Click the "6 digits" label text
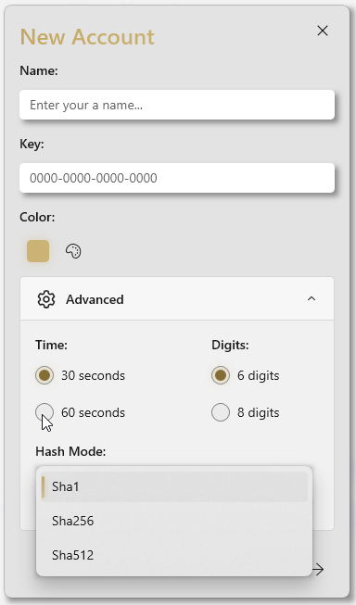Viewport: 356px width, 605px height. tap(259, 375)
